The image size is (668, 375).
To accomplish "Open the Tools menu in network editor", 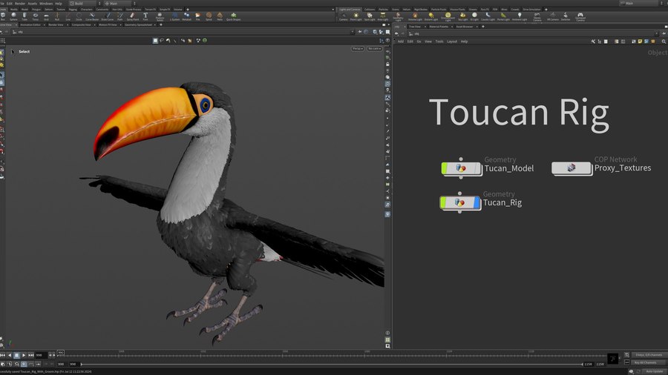I will click(439, 42).
